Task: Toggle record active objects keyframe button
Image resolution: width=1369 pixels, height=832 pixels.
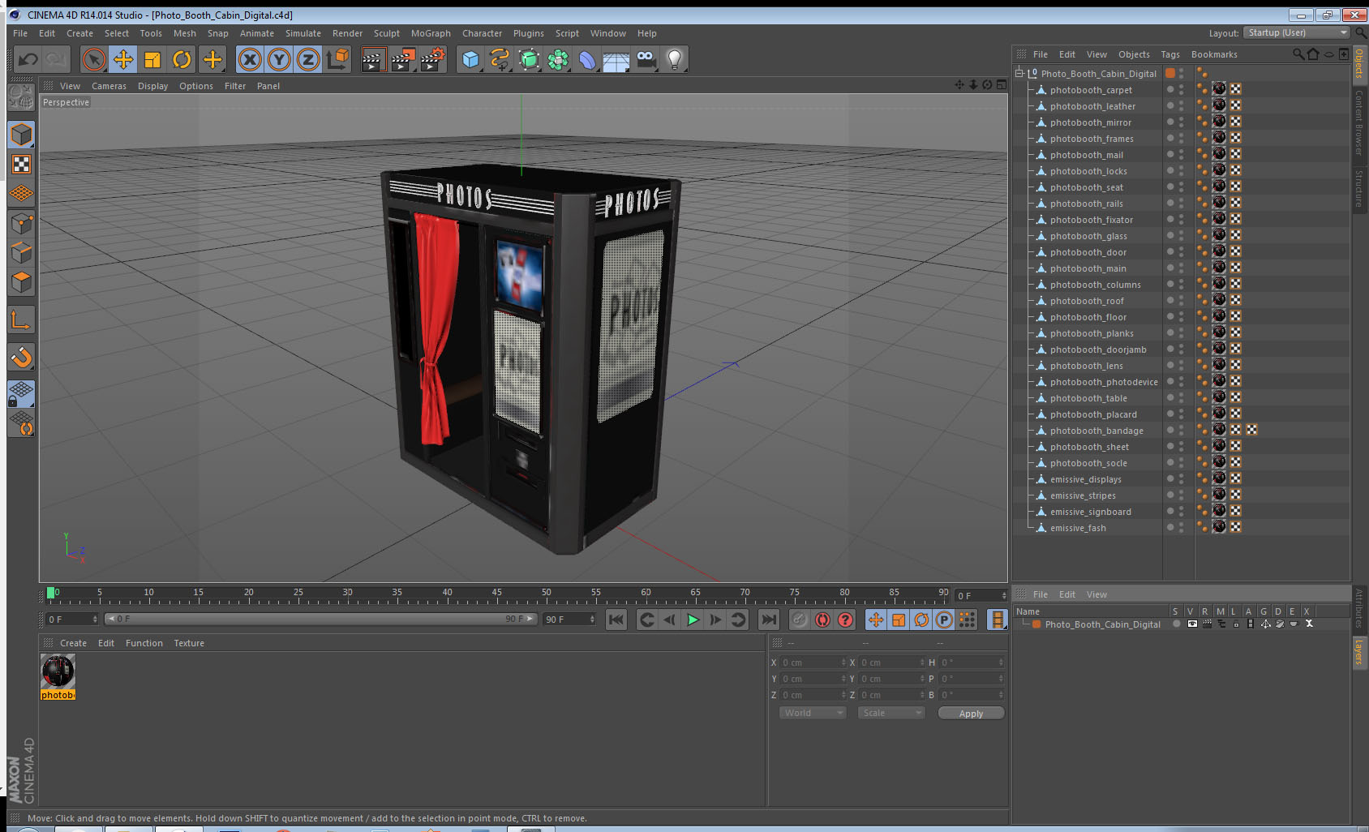Action: tap(800, 620)
